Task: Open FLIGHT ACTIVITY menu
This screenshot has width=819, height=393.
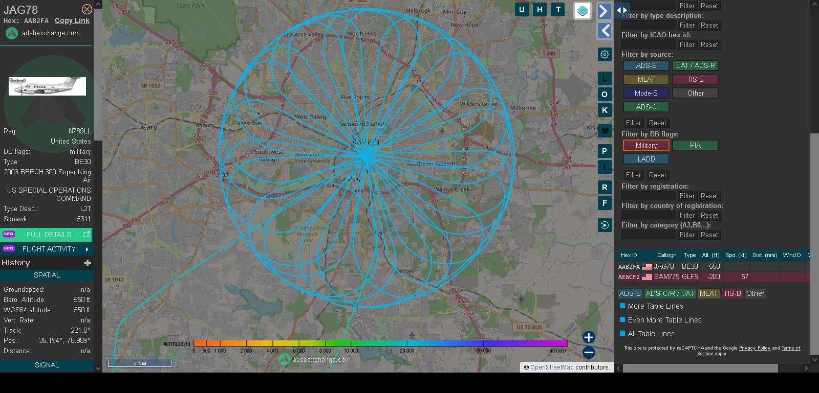Action: coord(46,249)
